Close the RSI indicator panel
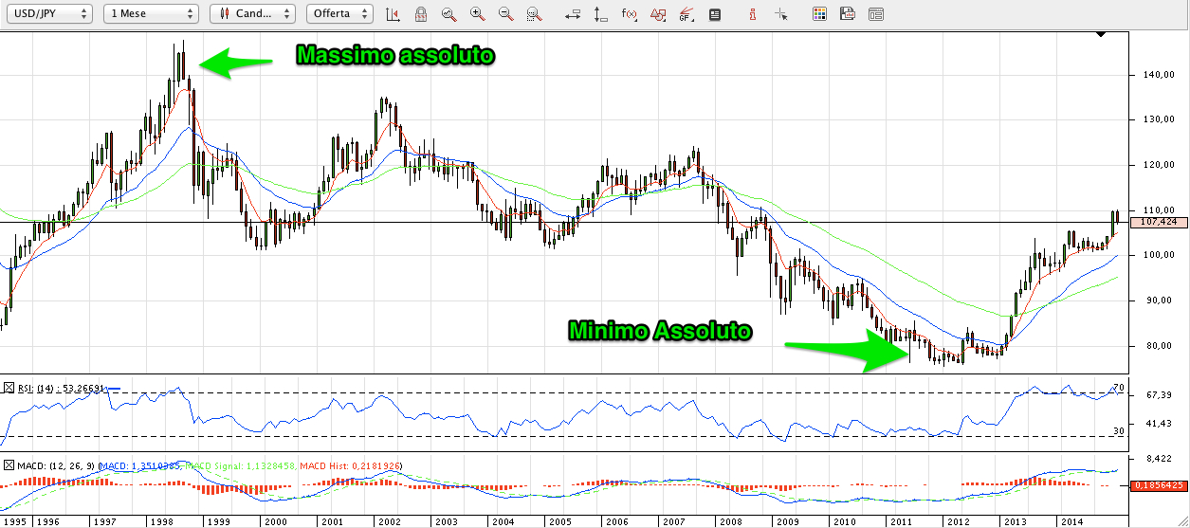 click(9, 388)
